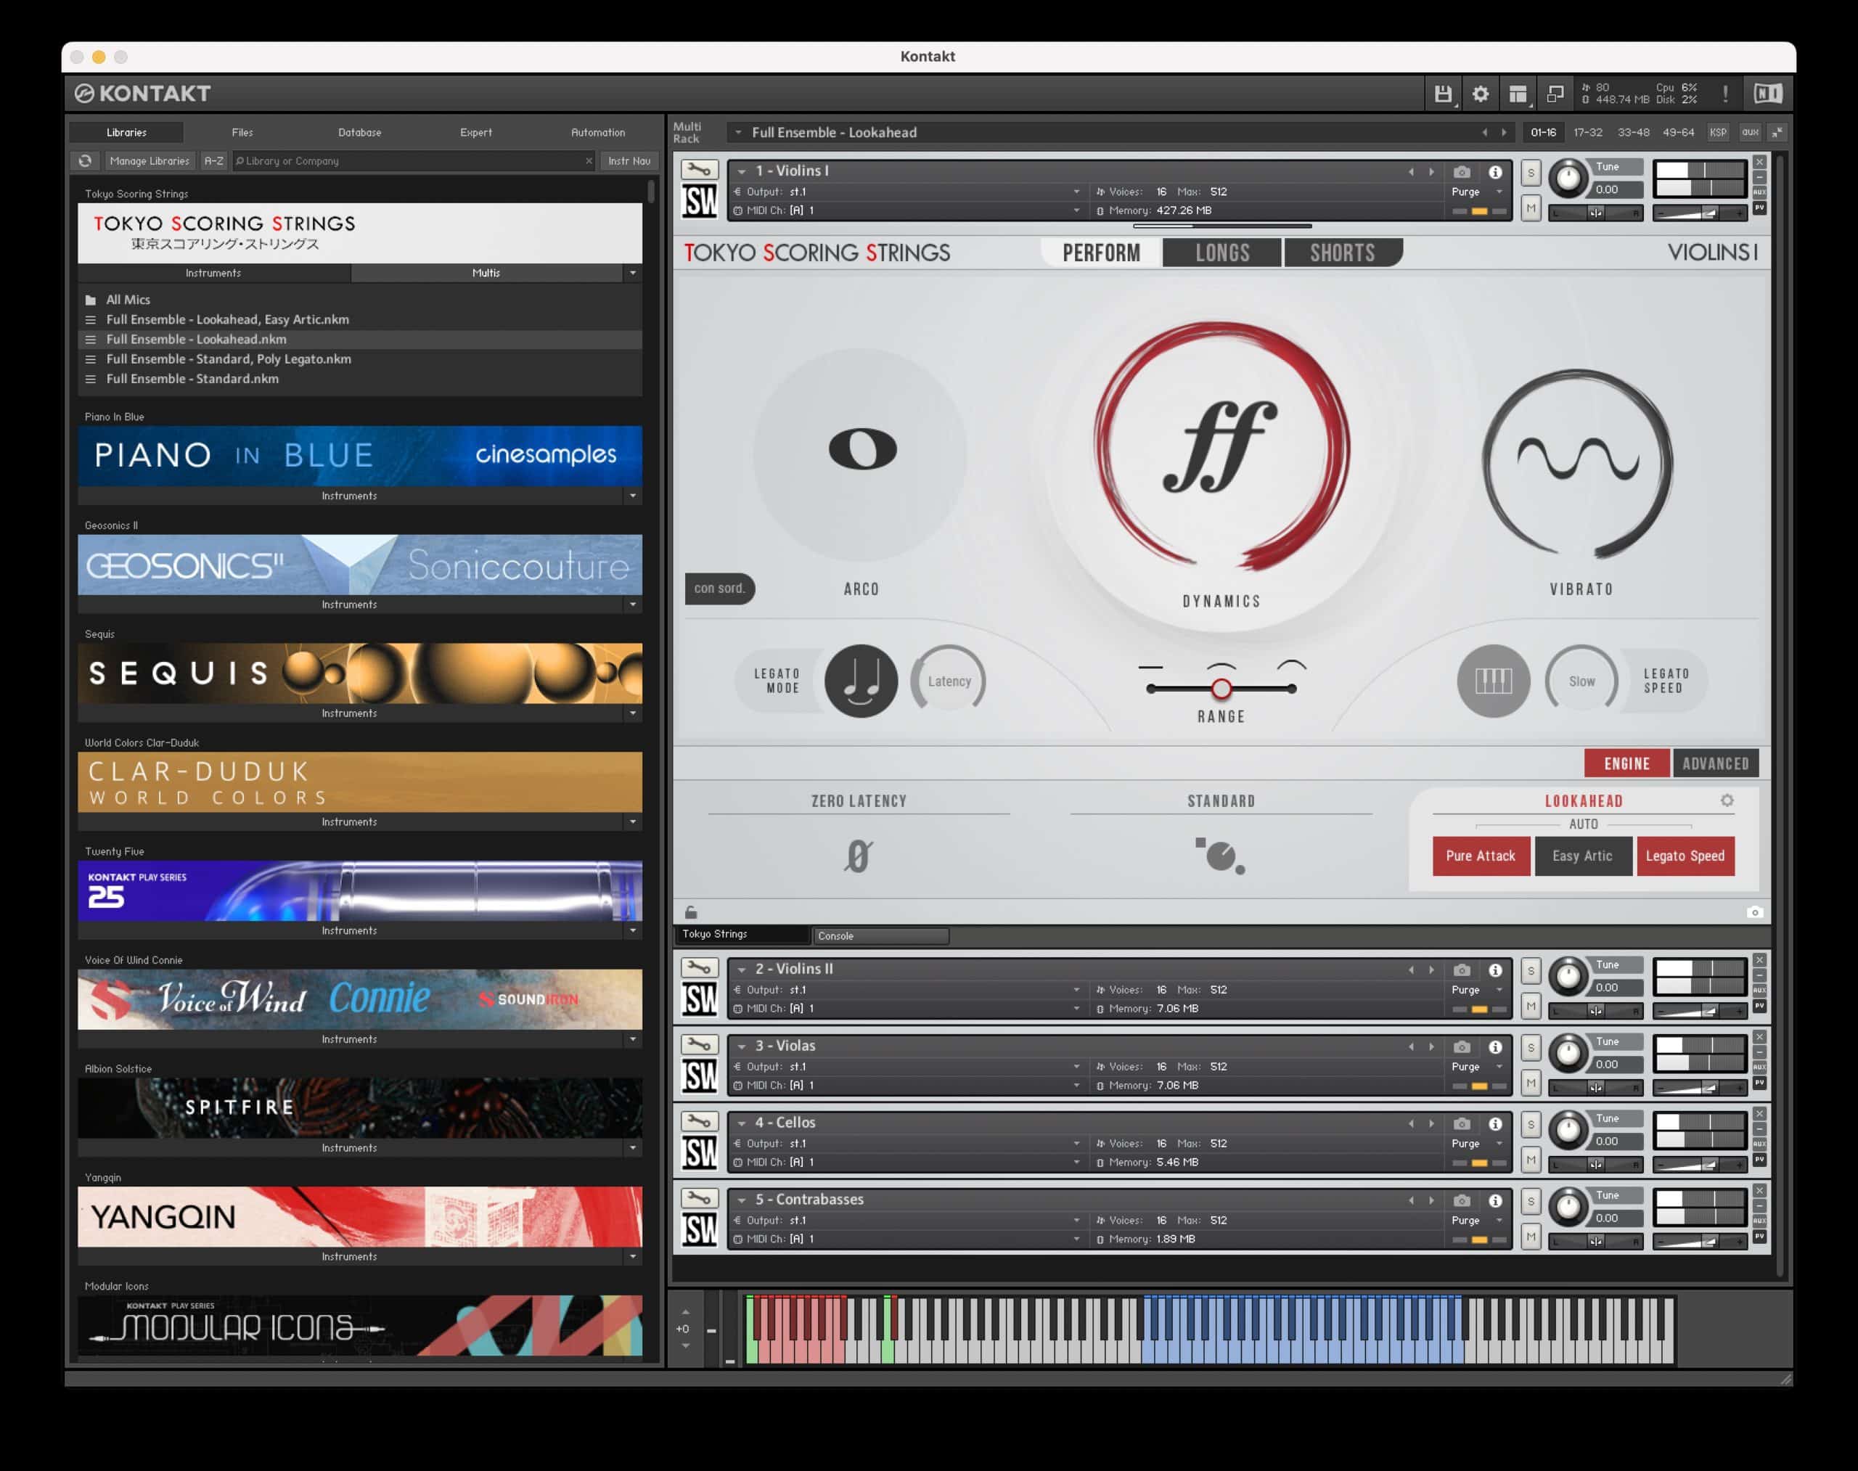Click the Yangqin library banner
This screenshot has height=1471, width=1858.
point(359,1217)
